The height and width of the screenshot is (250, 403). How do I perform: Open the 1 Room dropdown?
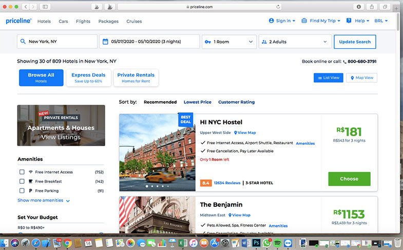coord(229,42)
